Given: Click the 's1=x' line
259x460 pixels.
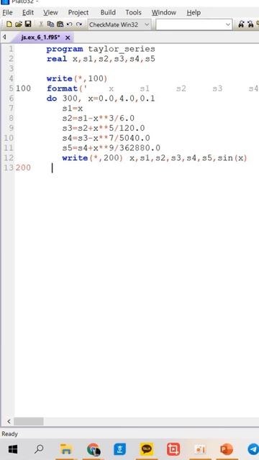Looking at the screenshot, I should pyautogui.click(x=72, y=109).
